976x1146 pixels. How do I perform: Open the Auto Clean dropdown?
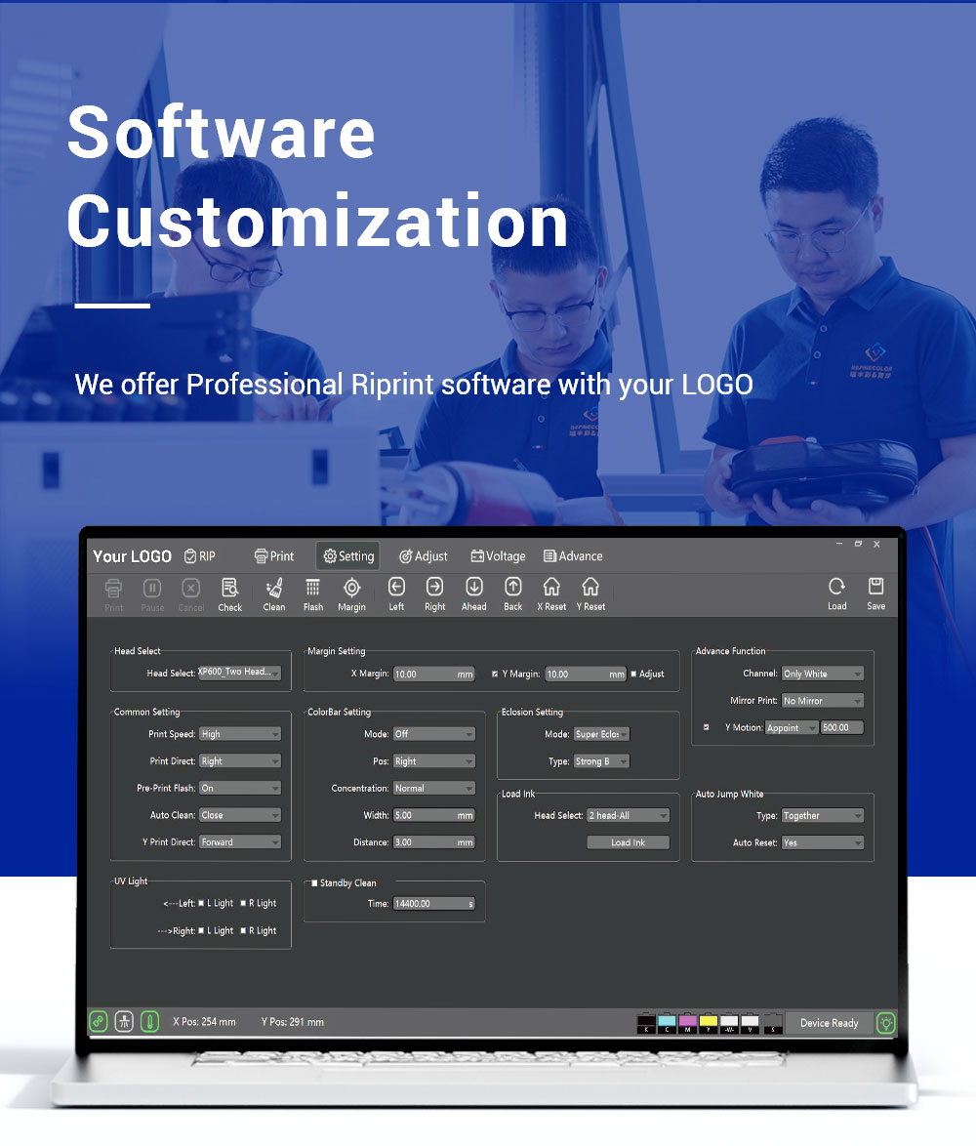point(240,815)
